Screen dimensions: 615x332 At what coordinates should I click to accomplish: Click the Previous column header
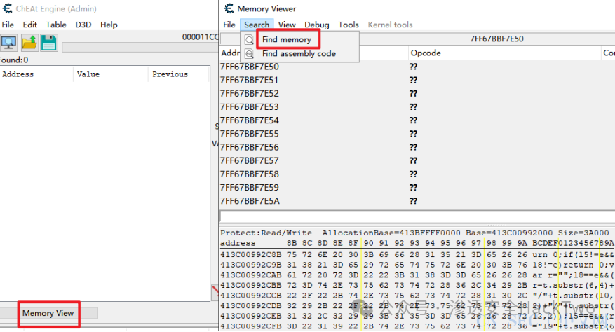pyautogui.click(x=178, y=74)
